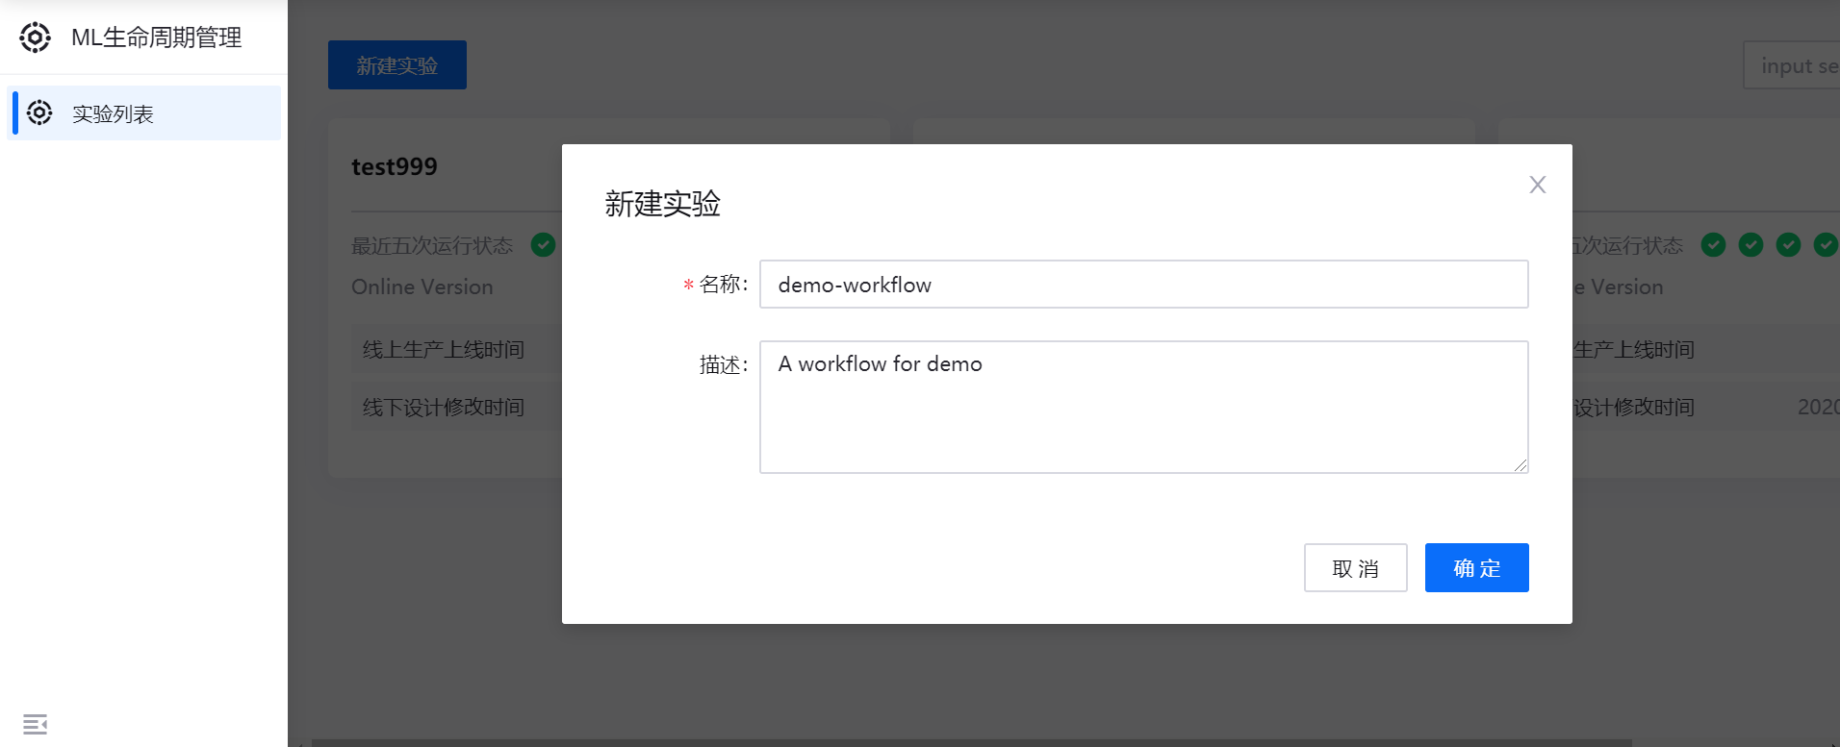Click the 实验列表 sidebar icon
The image size is (1840, 747).
(x=39, y=113)
